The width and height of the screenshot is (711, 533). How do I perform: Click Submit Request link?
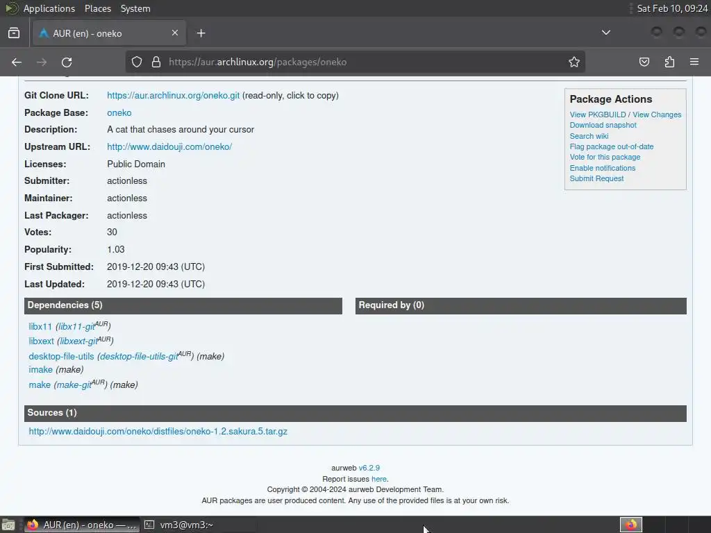click(596, 178)
